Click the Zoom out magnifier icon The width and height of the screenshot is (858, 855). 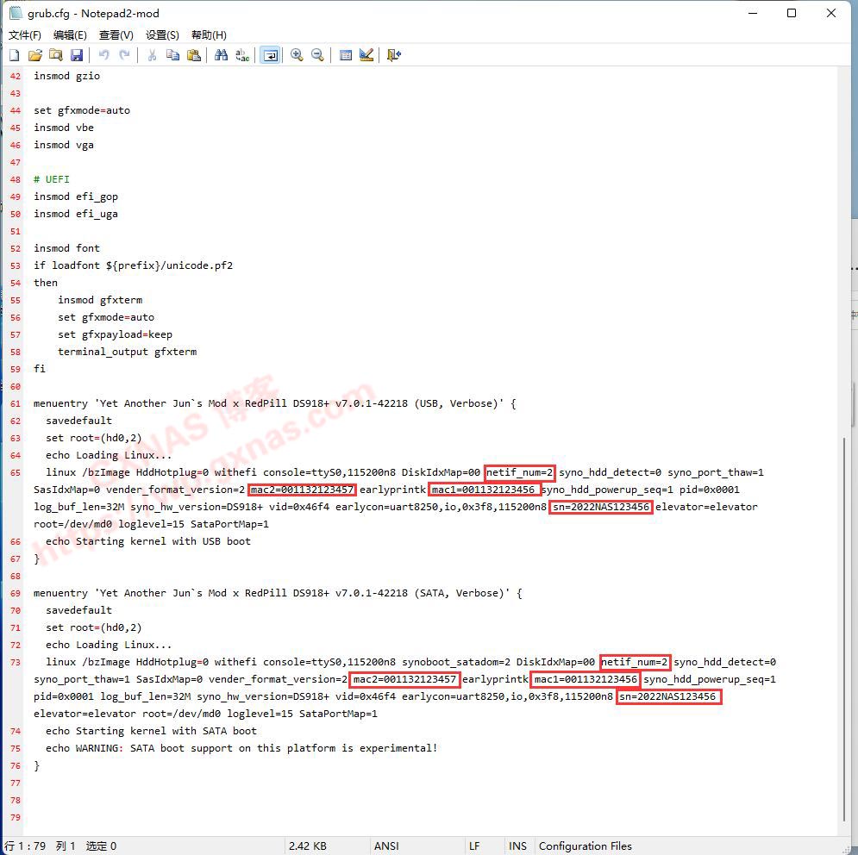pos(317,55)
